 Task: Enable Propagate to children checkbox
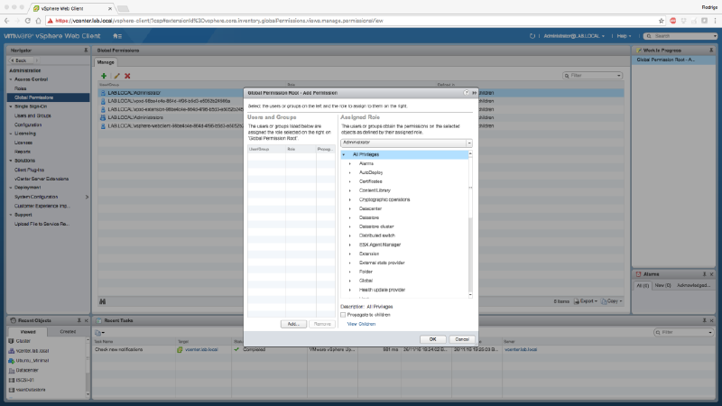343,314
